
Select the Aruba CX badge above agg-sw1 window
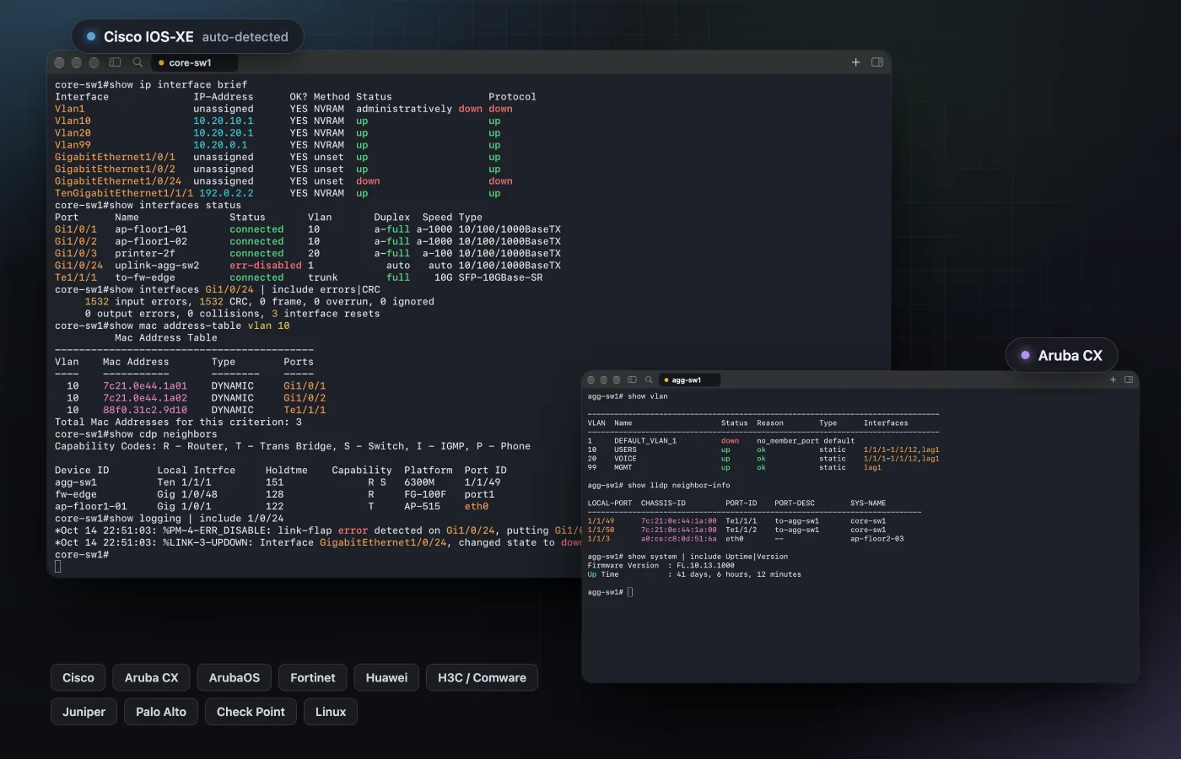pyautogui.click(x=1061, y=356)
